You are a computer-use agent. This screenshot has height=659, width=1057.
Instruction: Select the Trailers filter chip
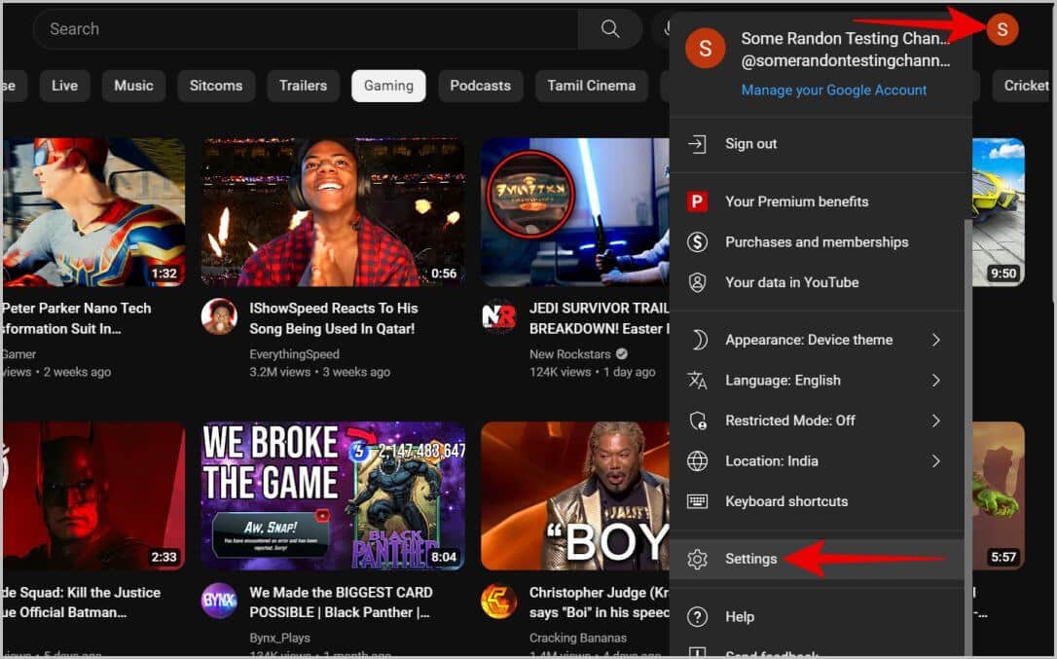click(304, 86)
